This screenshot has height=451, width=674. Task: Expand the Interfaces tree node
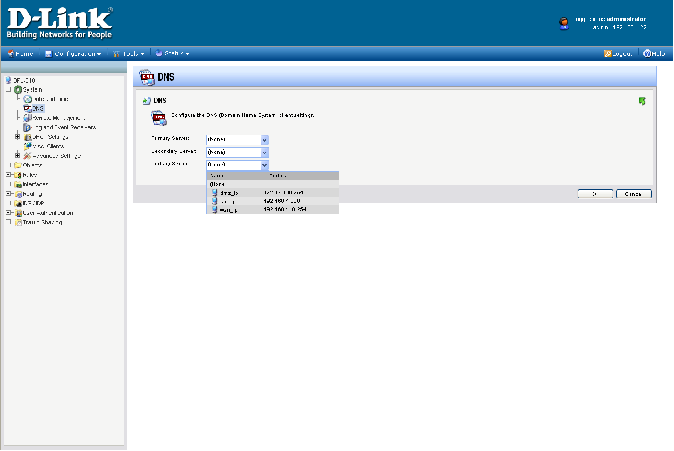[8, 184]
